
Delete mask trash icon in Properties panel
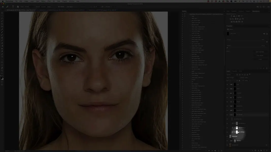click(266, 68)
